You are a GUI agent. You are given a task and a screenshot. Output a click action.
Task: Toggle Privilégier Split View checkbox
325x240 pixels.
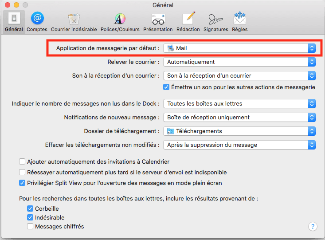click(22, 183)
